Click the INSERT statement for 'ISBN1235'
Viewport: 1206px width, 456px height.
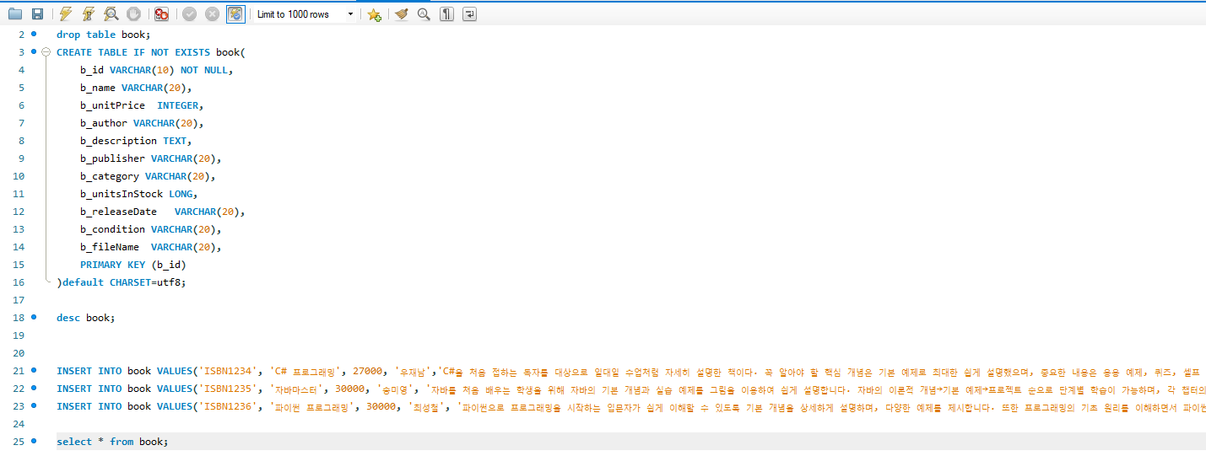click(630, 389)
